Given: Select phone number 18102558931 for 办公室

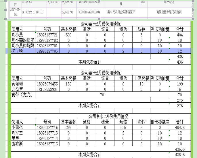Looking at the screenshot, I should (47, 89).
